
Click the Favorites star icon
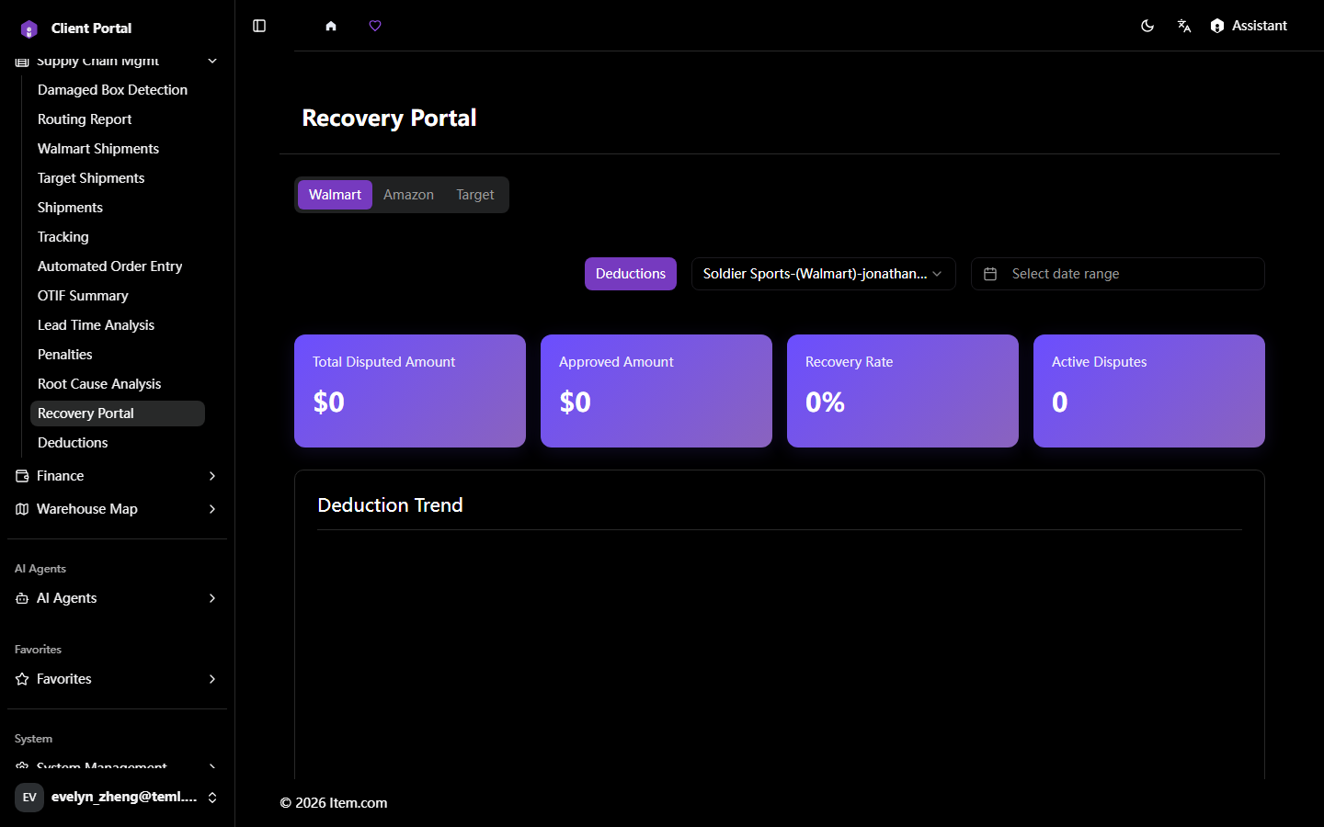coord(22,679)
